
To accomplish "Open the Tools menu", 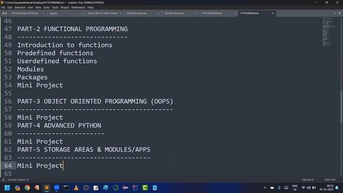I will click(x=55, y=8).
